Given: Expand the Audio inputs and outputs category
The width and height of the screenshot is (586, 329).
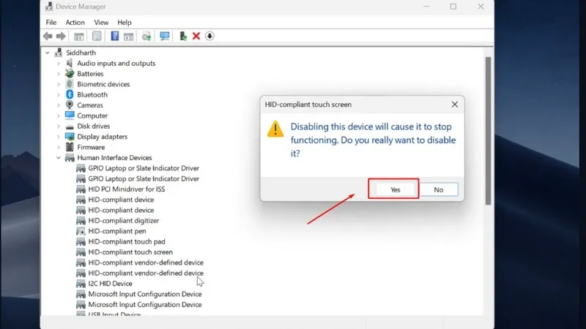Looking at the screenshot, I should (59, 63).
